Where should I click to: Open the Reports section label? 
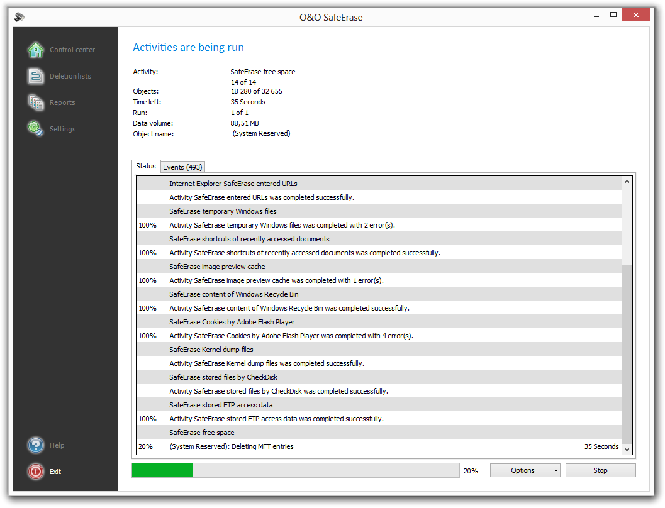click(62, 102)
